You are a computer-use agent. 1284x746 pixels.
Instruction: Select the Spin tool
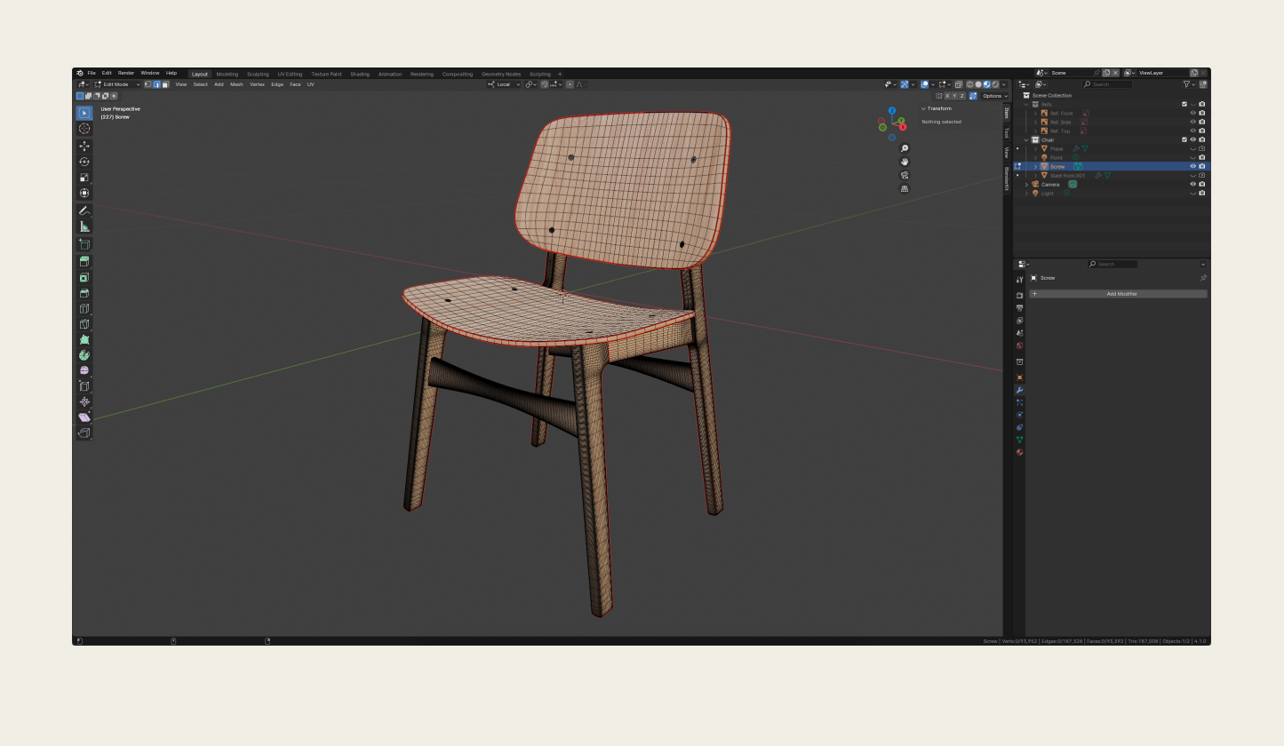[x=84, y=355]
